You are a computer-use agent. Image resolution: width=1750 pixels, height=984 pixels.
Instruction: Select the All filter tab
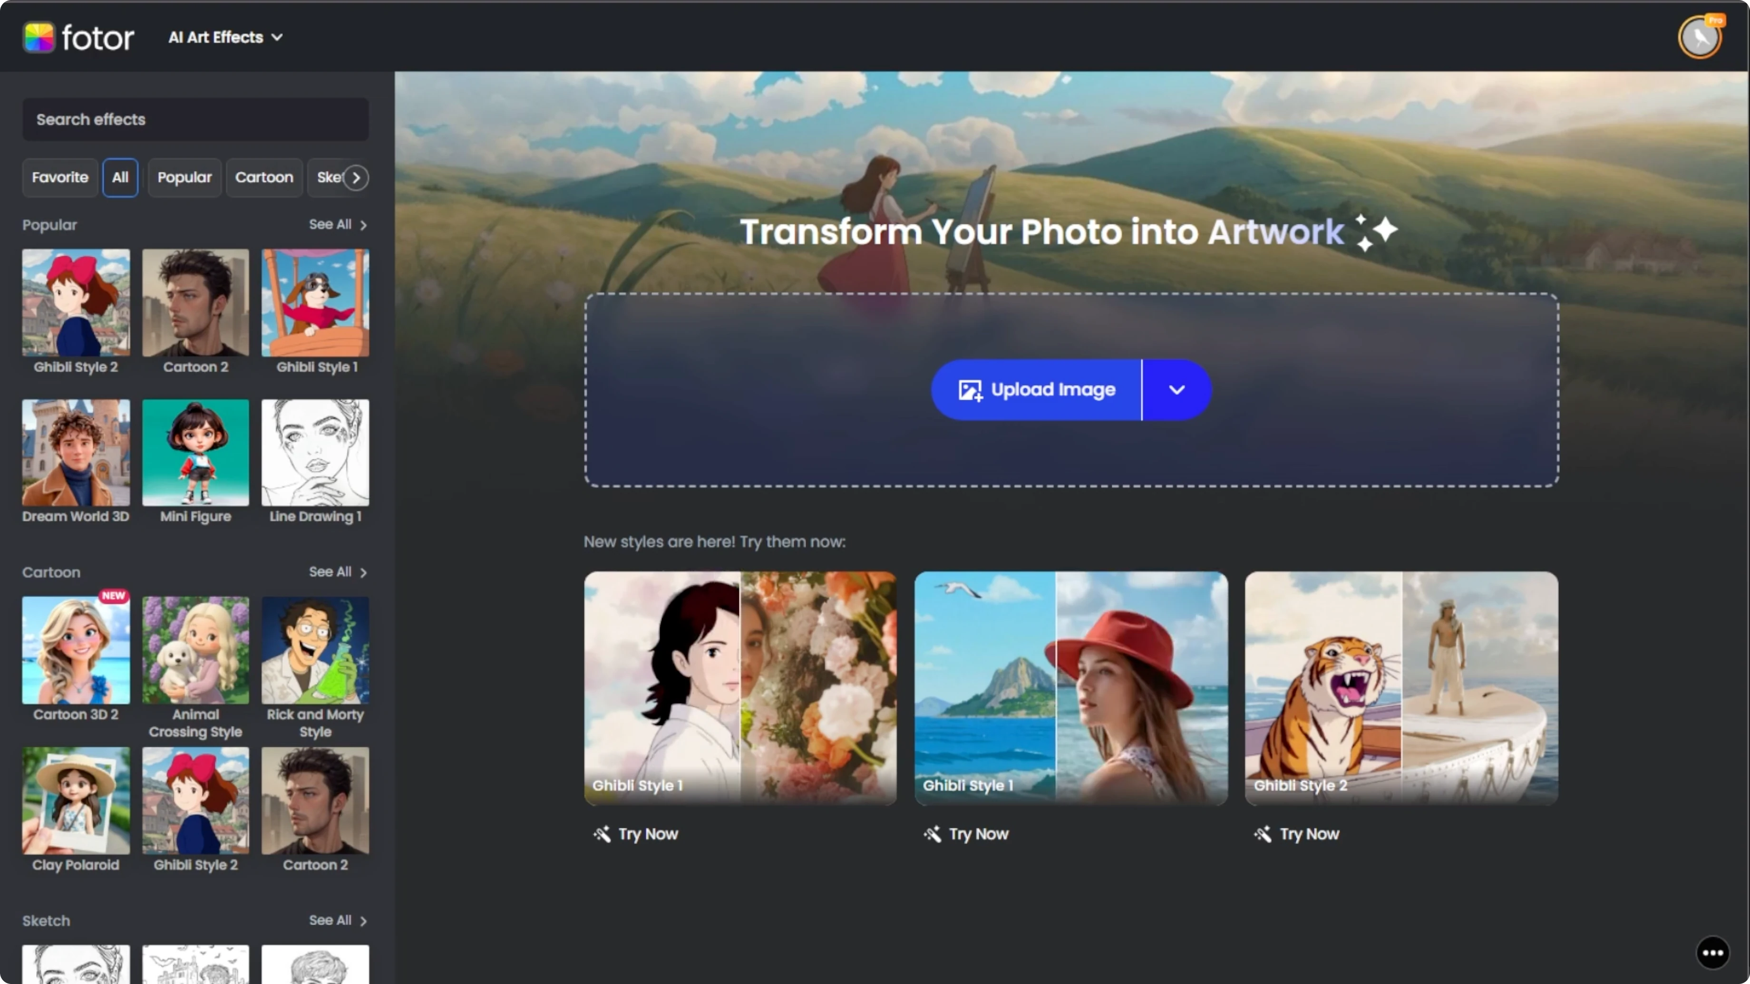click(x=120, y=177)
